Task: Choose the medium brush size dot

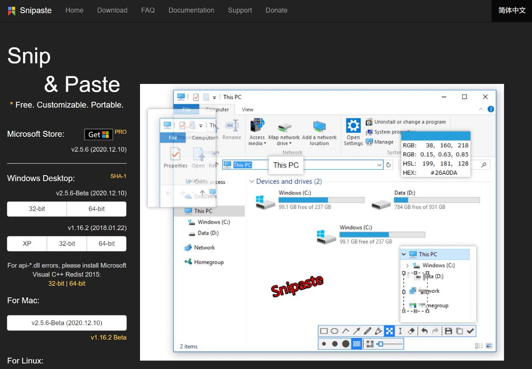Action: point(335,344)
